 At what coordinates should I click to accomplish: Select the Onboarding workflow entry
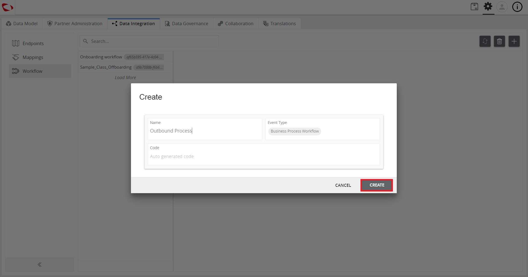tap(125, 57)
